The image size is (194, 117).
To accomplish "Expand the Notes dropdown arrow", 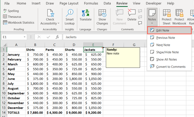I will click(152, 23).
